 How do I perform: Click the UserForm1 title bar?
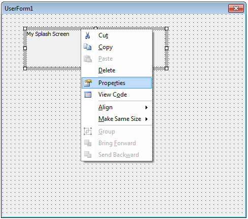coord(115,8)
